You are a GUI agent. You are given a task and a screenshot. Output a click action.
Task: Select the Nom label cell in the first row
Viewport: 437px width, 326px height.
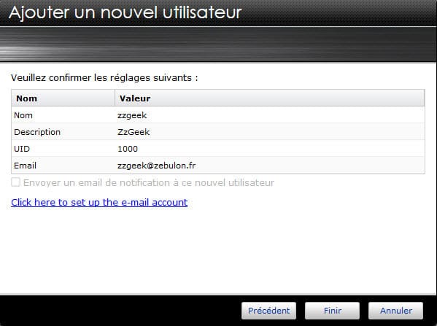click(63, 115)
